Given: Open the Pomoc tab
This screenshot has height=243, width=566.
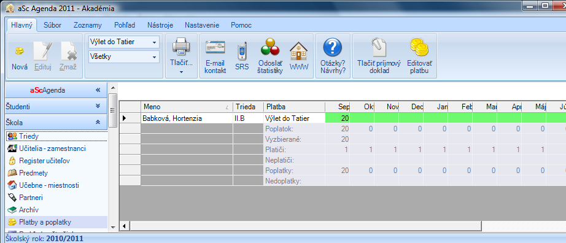Looking at the screenshot, I should 241,25.
